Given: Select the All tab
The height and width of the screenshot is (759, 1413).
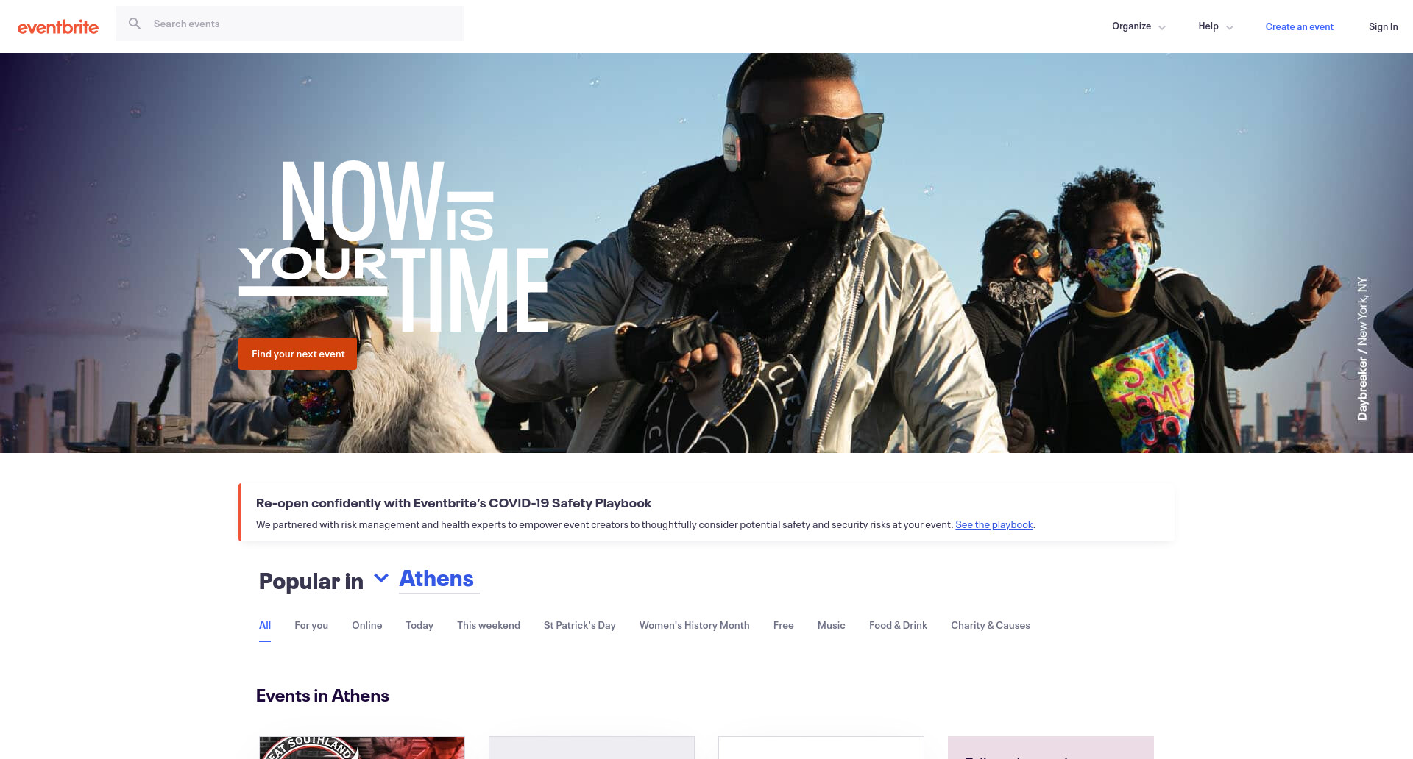Looking at the screenshot, I should [x=265, y=625].
